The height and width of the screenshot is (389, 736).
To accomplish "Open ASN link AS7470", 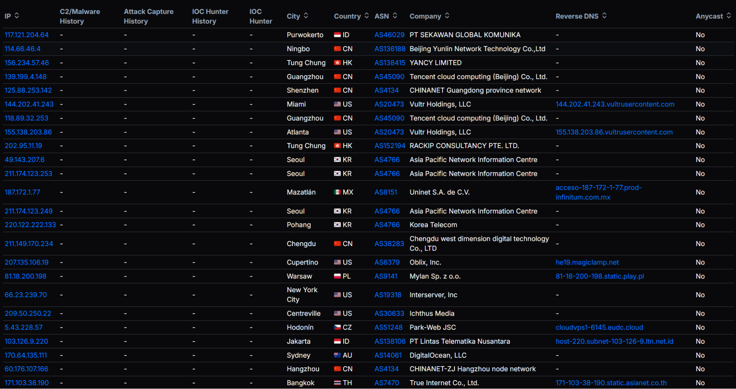I will tap(387, 383).
